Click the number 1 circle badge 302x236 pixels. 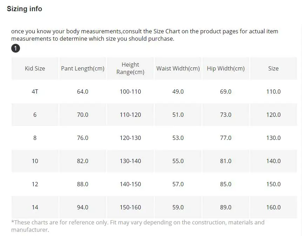[16, 48]
